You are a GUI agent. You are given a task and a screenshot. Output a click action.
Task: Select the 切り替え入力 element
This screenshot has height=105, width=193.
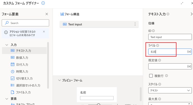[x=24, y=78]
